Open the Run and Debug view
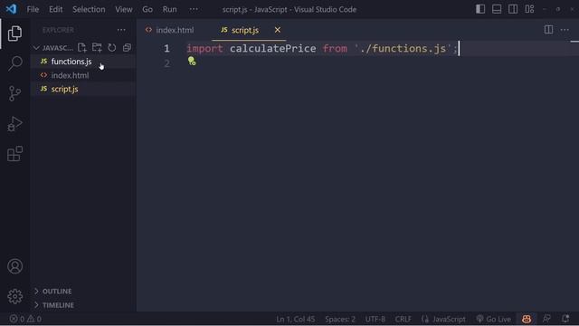Viewport: 579px width, 326px height. (x=14, y=124)
